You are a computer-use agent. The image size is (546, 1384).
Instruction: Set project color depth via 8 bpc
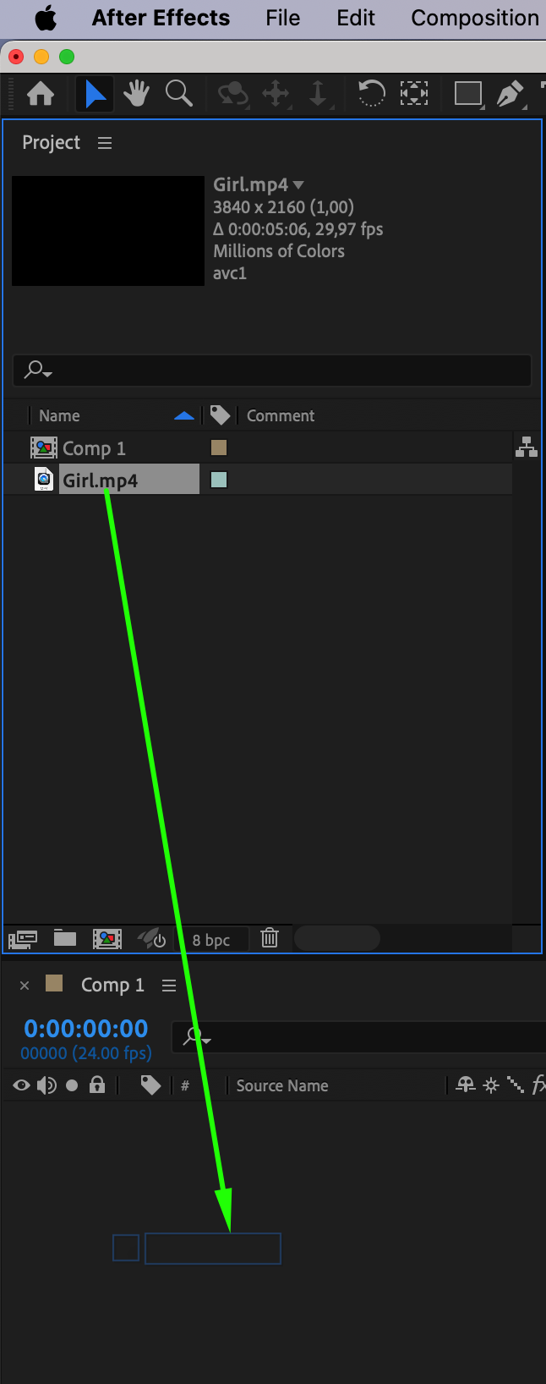(211, 940)
